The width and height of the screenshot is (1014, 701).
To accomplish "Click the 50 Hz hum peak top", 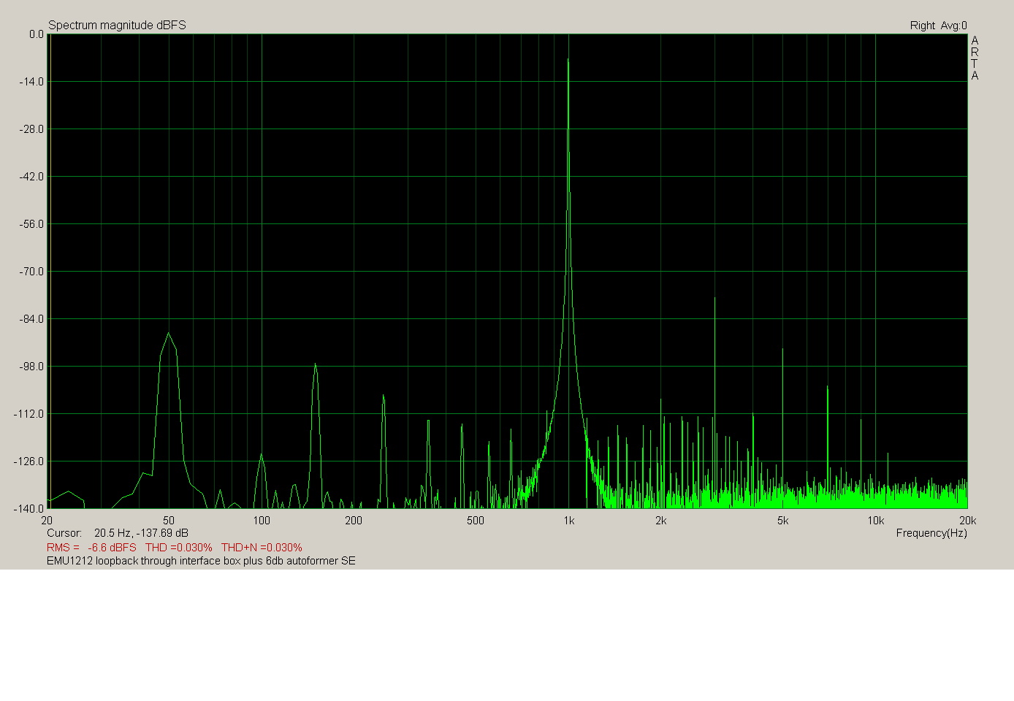I will pos(169,334).
